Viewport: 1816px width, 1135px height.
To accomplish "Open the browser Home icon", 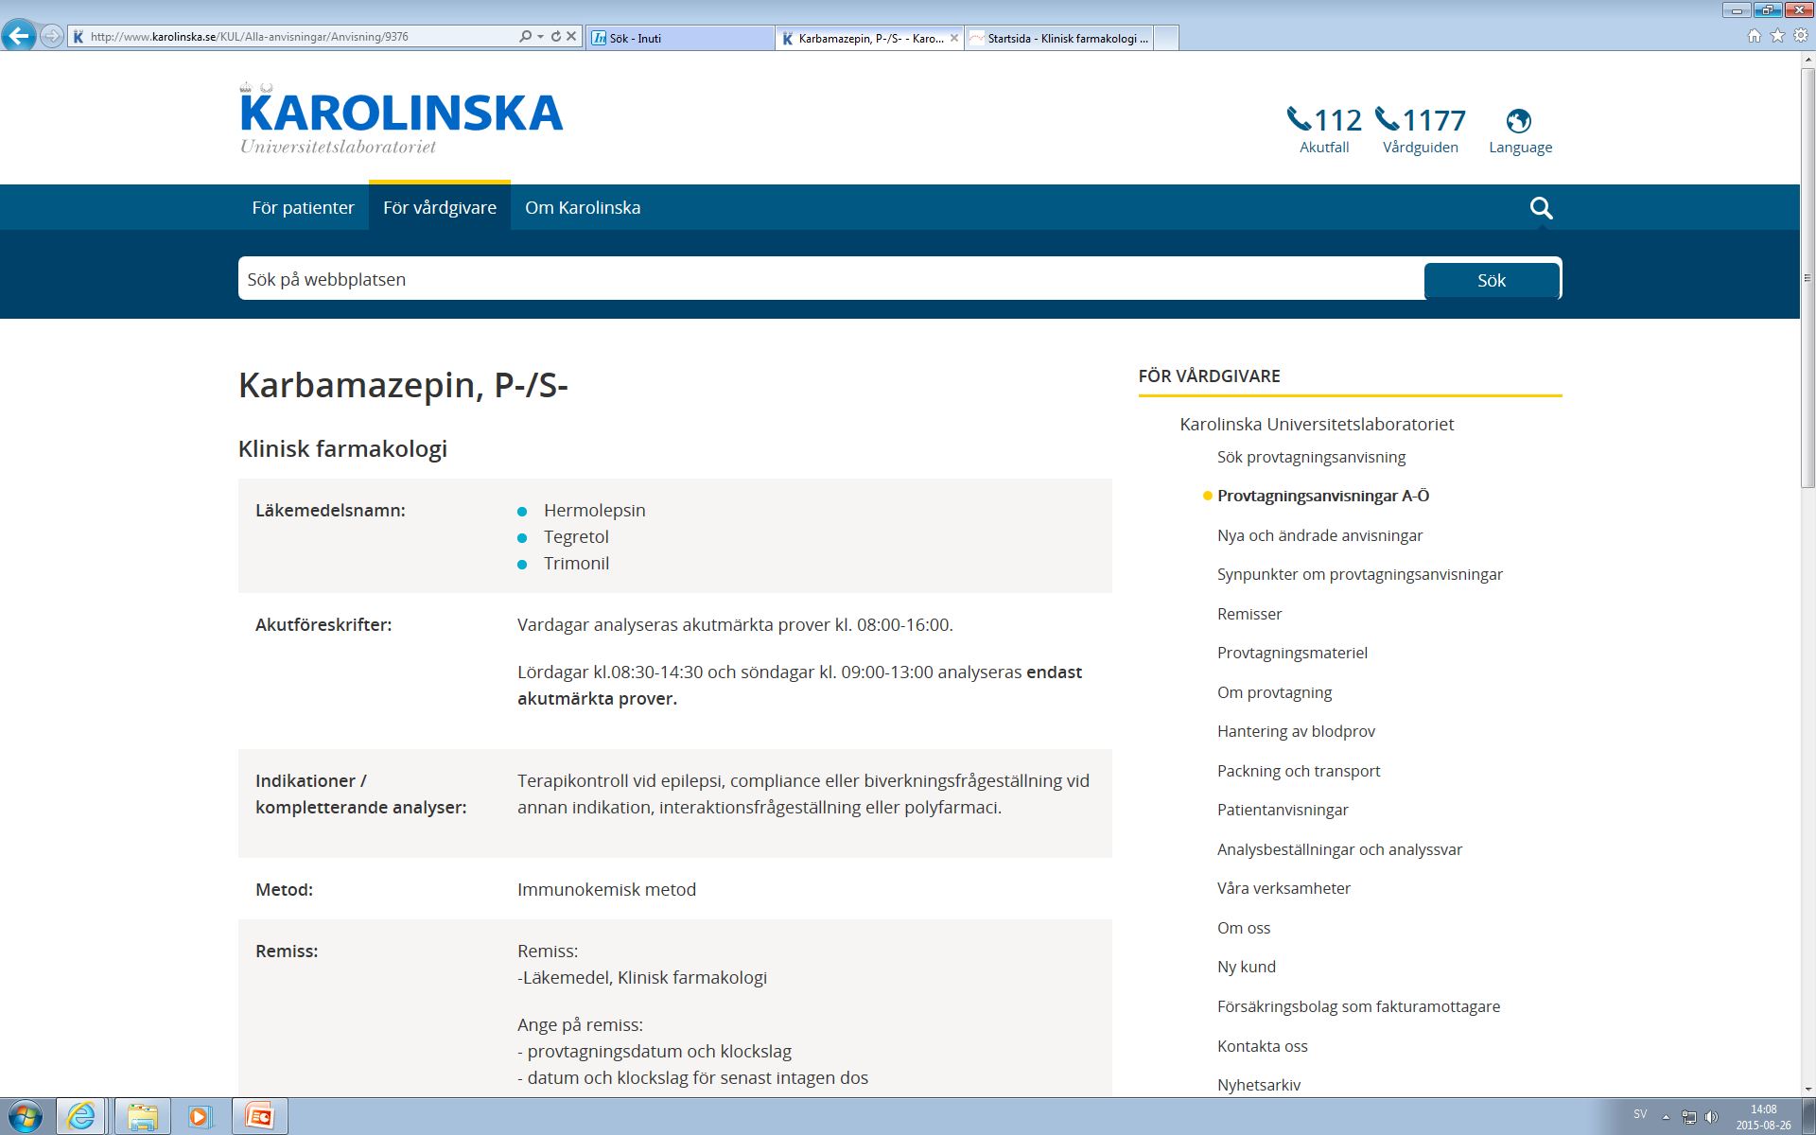I will (x=1755, y=36).
